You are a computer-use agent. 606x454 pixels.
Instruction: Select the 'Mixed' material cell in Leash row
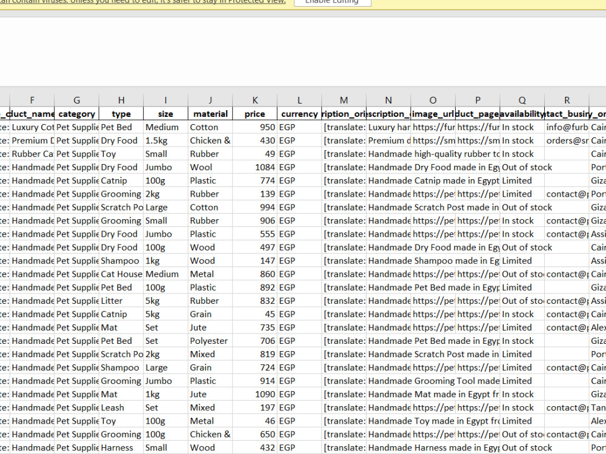click(x=210, y=407)
